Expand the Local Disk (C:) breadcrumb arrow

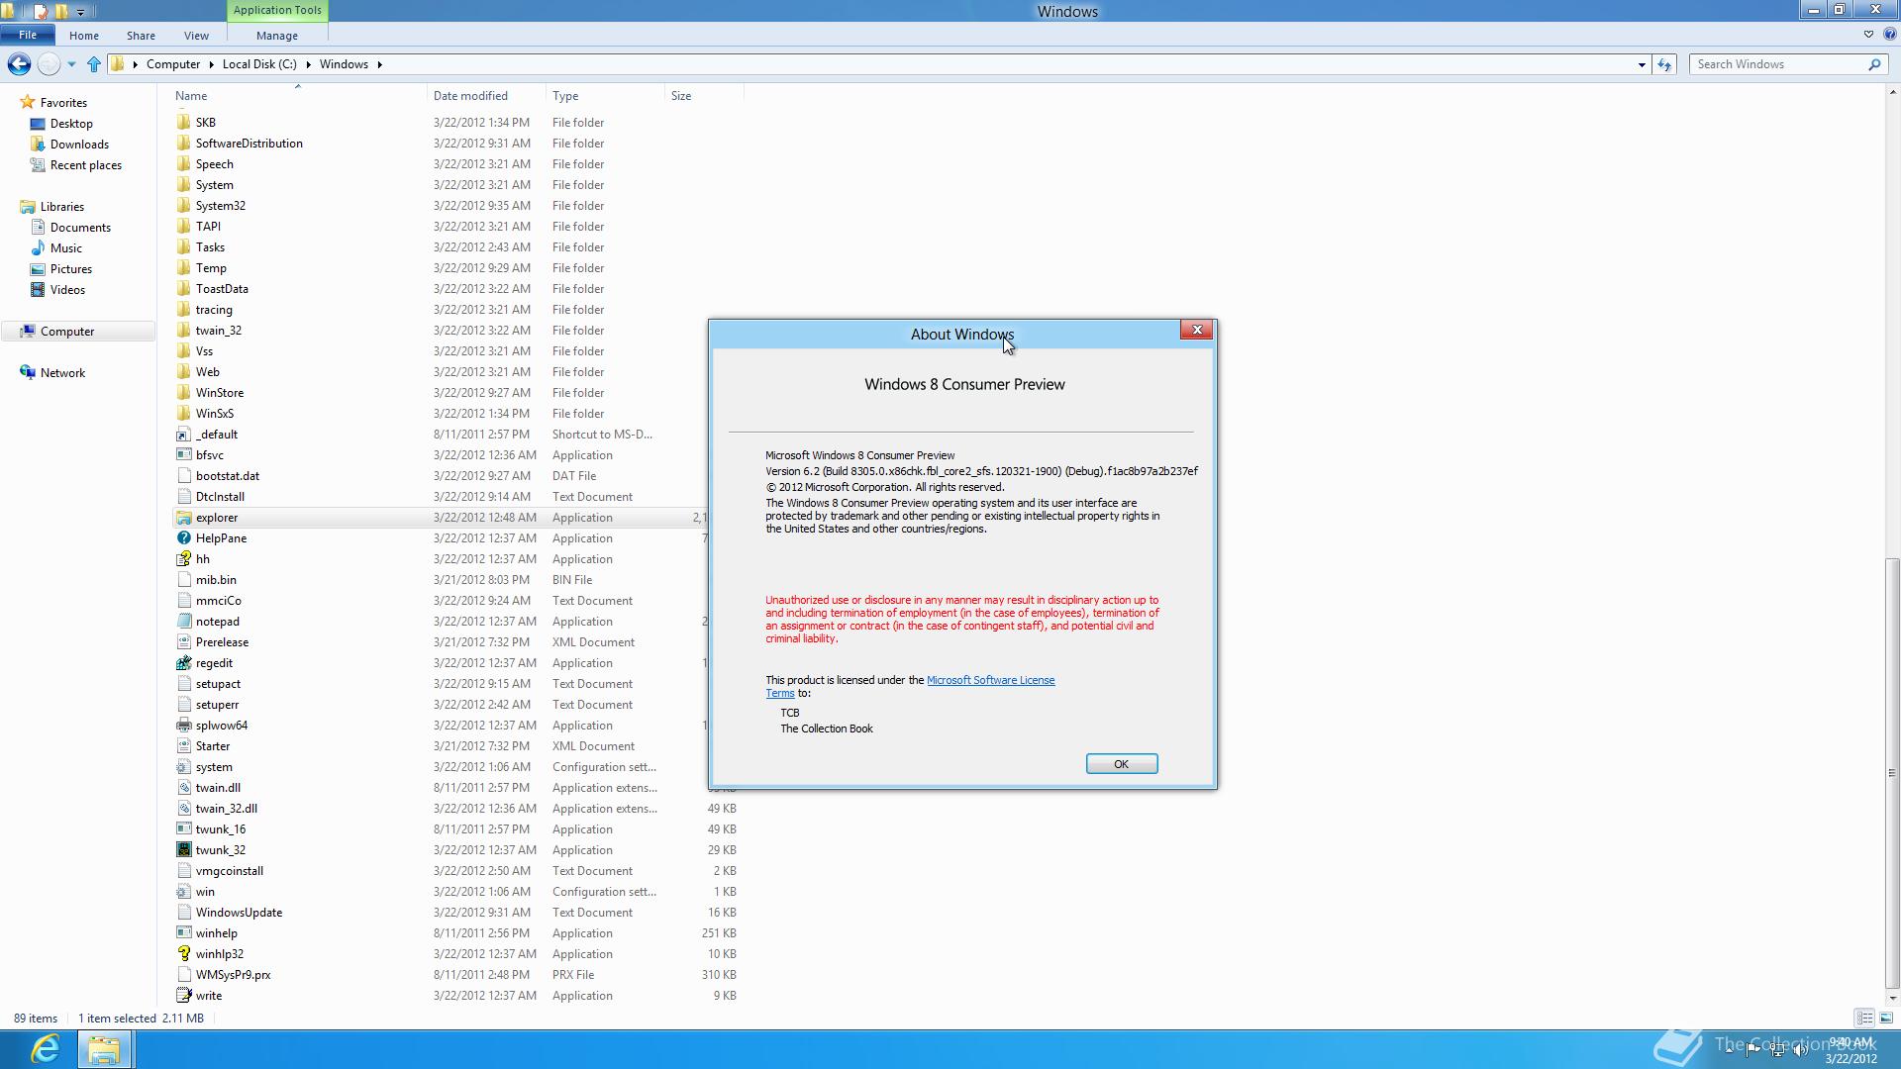click(308, 64)
